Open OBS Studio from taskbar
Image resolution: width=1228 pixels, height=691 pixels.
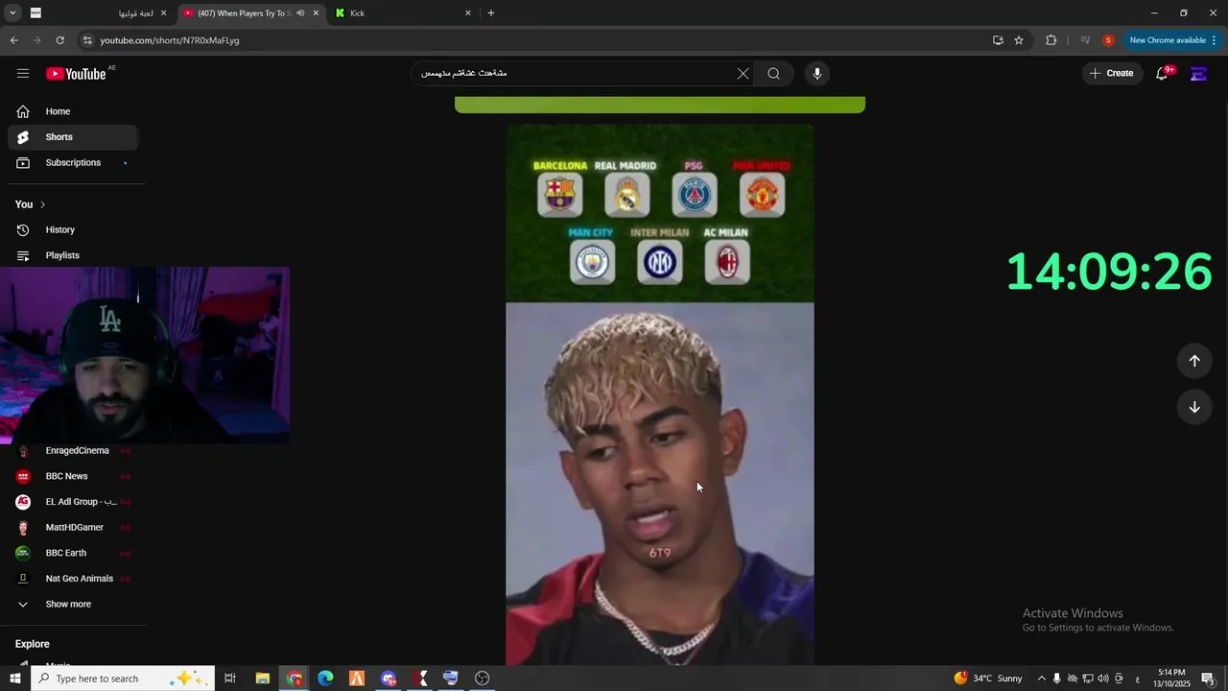click(483, 679)
